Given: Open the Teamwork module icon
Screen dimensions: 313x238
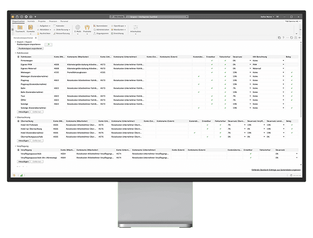Looking at the screenshot, I should pos(20,27).
